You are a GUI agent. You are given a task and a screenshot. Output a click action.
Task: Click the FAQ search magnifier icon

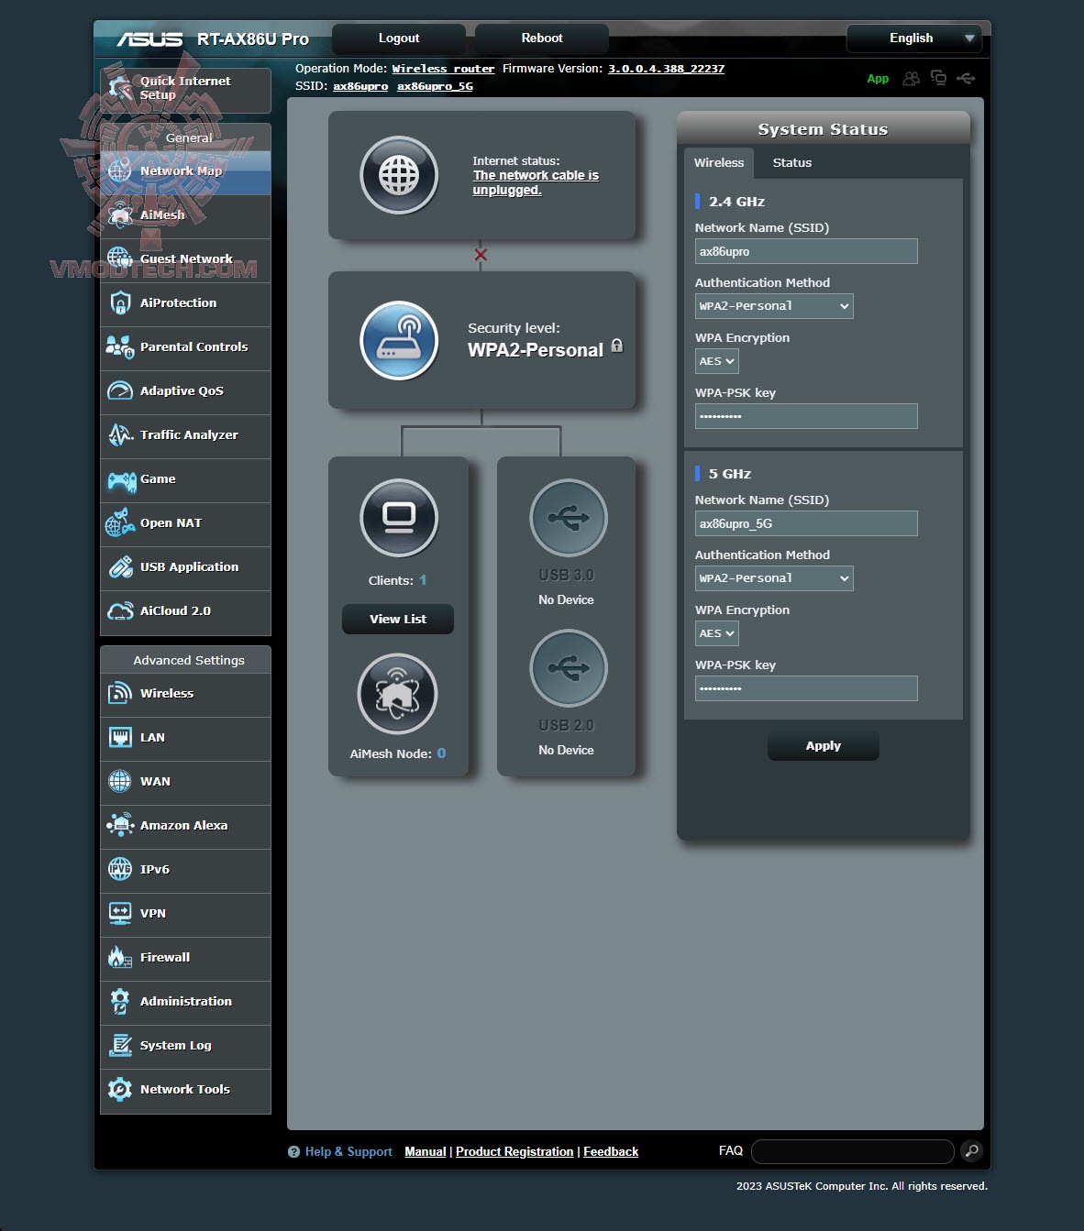coord(971,1150)
